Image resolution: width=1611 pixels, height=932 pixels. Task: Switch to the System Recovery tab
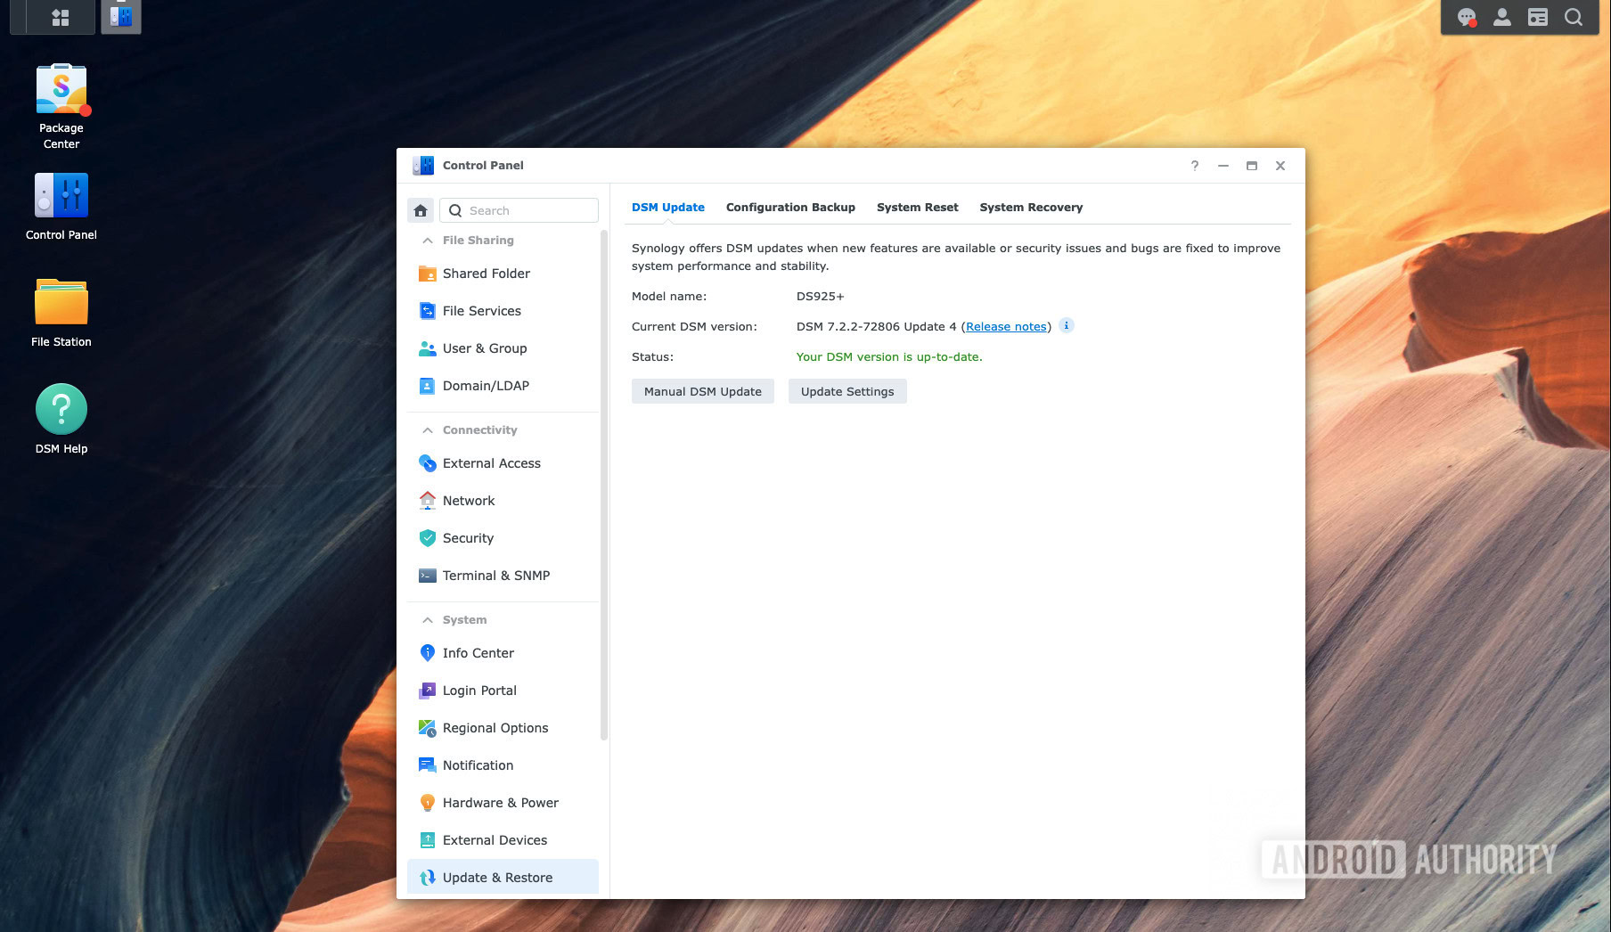point(1031,207)
